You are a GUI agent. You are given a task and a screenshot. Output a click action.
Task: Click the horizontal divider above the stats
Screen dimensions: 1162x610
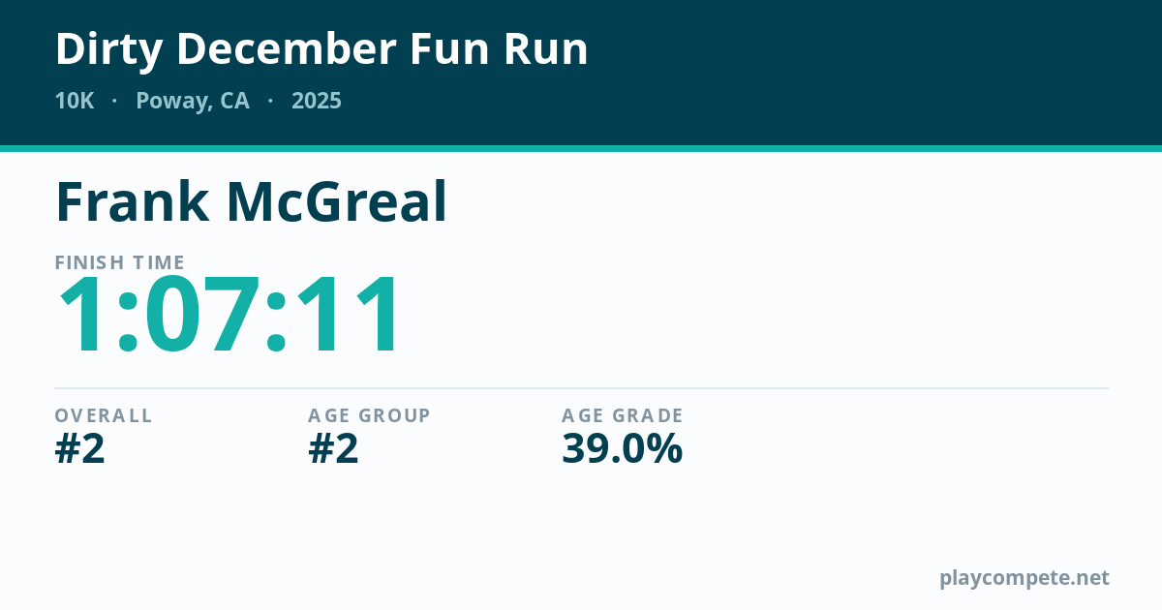click(x=581, y=388)
